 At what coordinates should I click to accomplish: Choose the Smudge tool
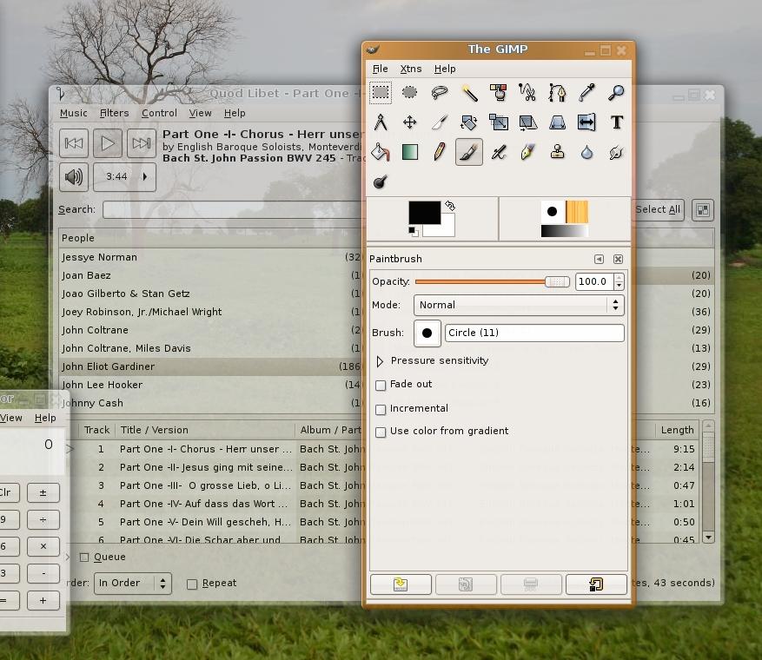(x=616, y=153)
